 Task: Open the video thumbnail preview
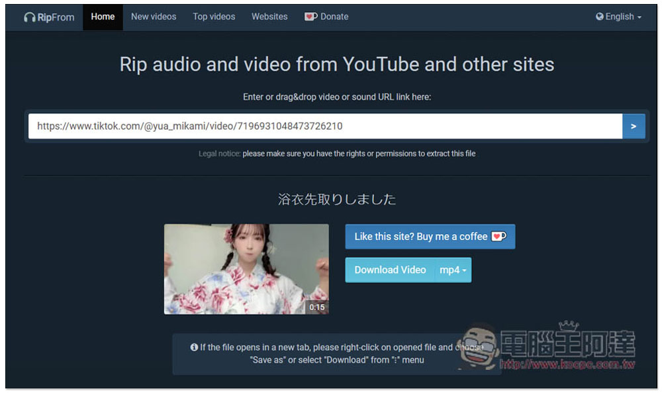pyautogui.click(x=246, y=269)
